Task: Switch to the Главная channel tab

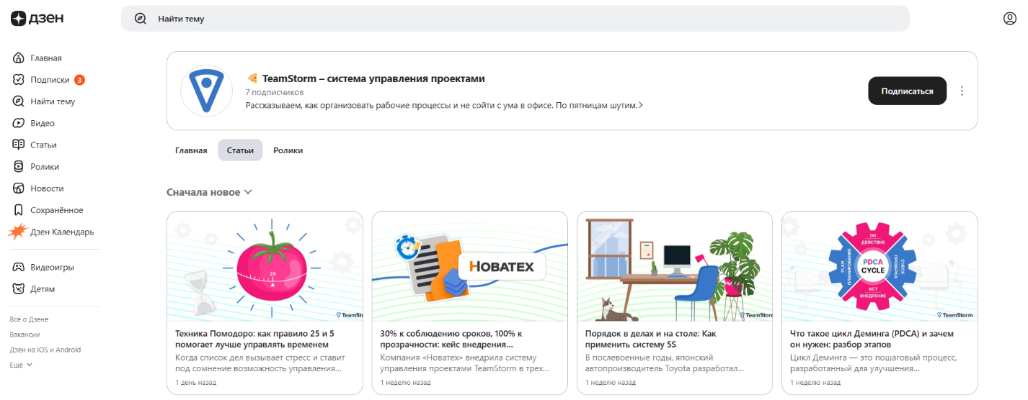Action: pyautogui.click(x=191, y=150)
